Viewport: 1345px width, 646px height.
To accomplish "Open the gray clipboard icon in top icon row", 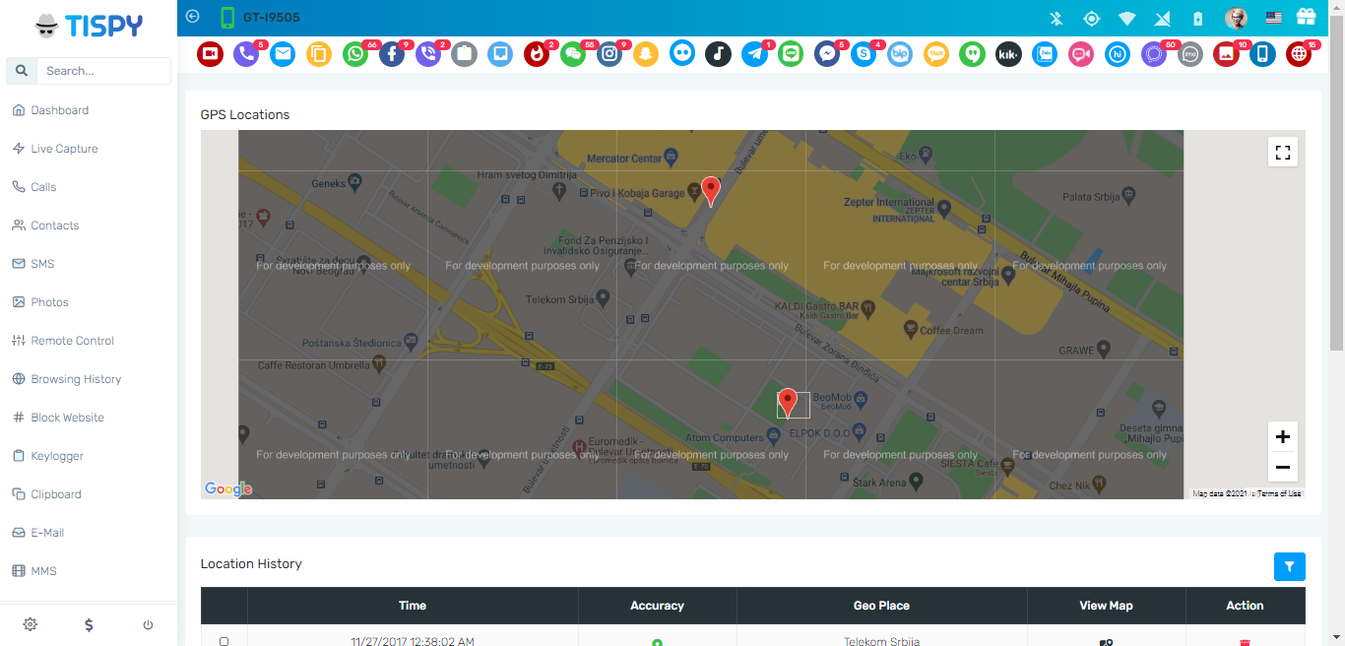I will (x=465, y=54).
